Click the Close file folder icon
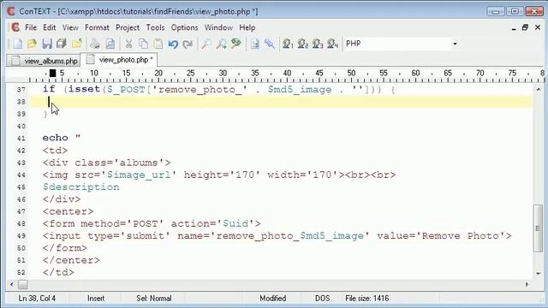Screen dimensions: 548x308 click(x=77, y=44)
